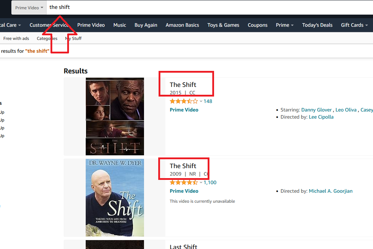
Task: Open the Dr. Wayne W. Dyer poster thumbnail
Action: (x=114, y=197)
